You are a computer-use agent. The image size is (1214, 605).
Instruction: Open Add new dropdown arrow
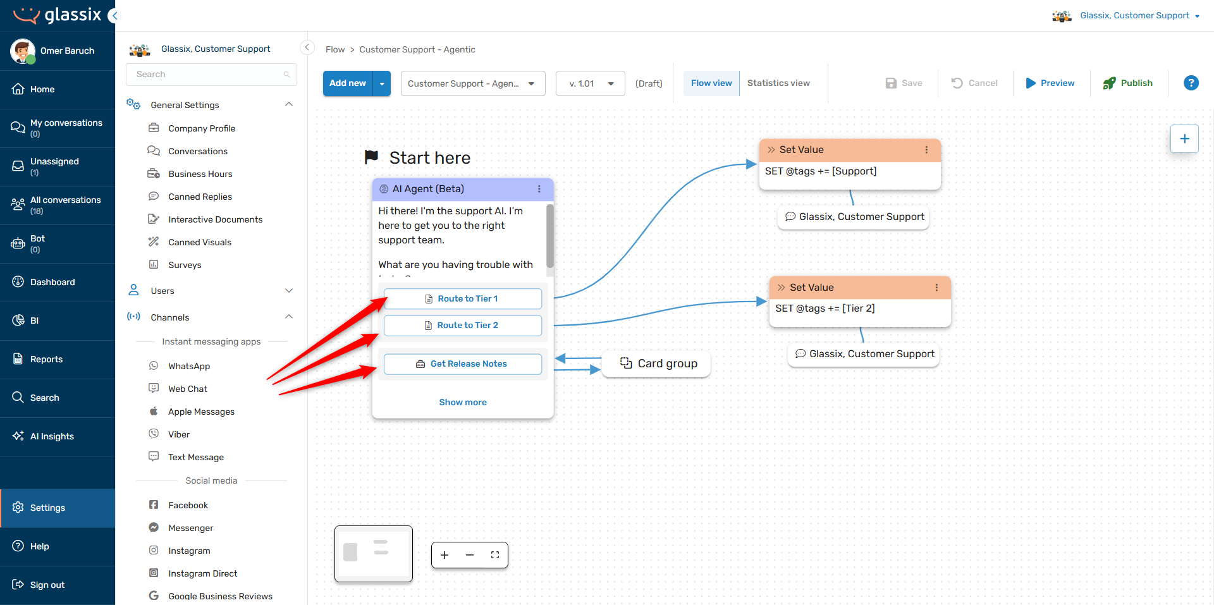coord(382,83)
